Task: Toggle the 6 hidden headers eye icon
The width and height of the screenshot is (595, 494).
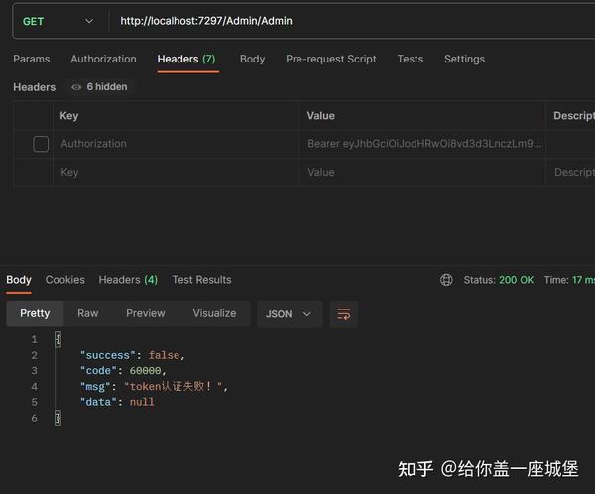Action: (76, 87)
